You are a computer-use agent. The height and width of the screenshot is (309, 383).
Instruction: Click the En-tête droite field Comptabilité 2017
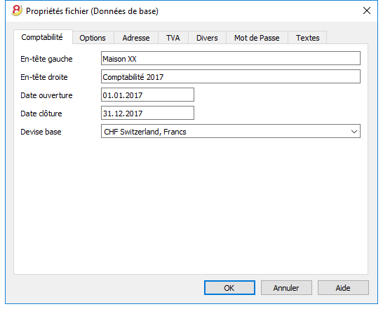(x=231, y=76)
